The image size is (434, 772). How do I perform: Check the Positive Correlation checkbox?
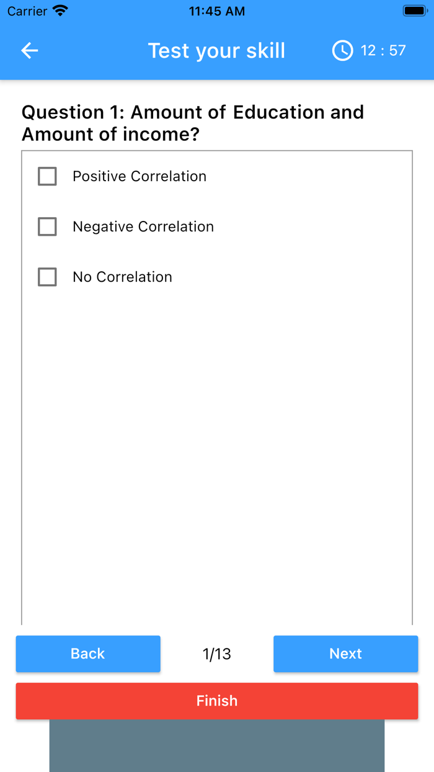tap(47, 176)
